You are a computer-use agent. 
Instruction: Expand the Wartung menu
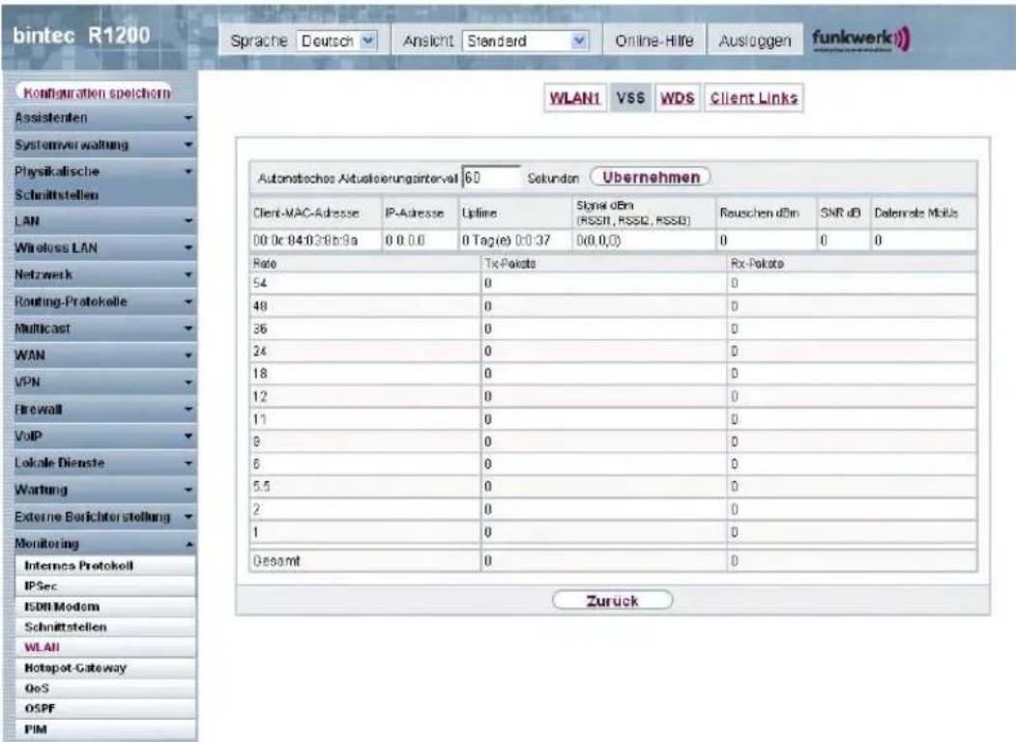pos(105,490)
